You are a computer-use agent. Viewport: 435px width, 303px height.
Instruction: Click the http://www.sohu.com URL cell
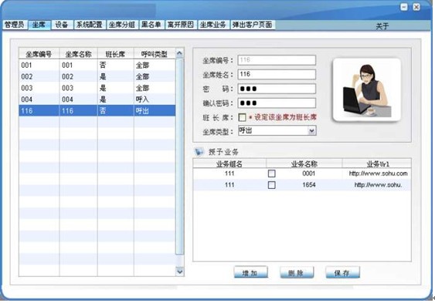pyautogui.click(x=378, y=173)
